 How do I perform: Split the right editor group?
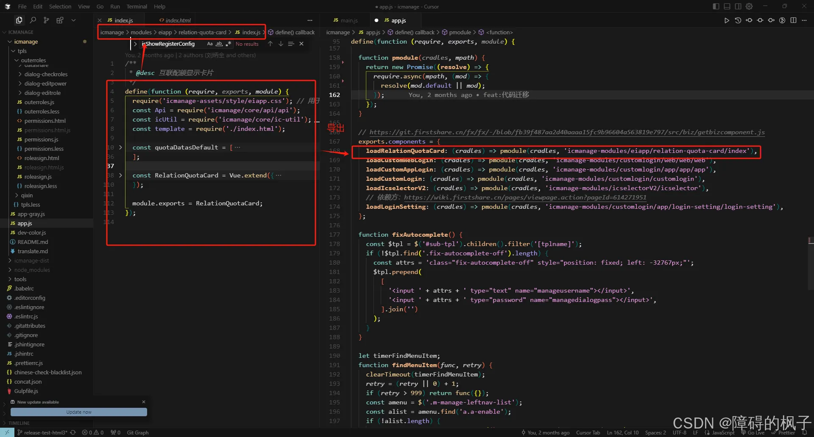[793, 20]
